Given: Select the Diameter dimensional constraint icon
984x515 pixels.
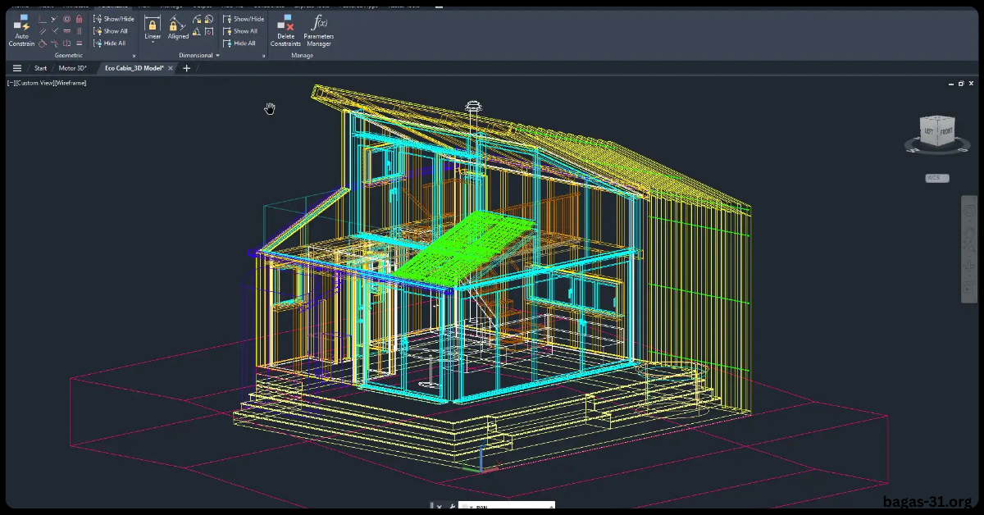Looking at the screenshot, I should [209, 20].
